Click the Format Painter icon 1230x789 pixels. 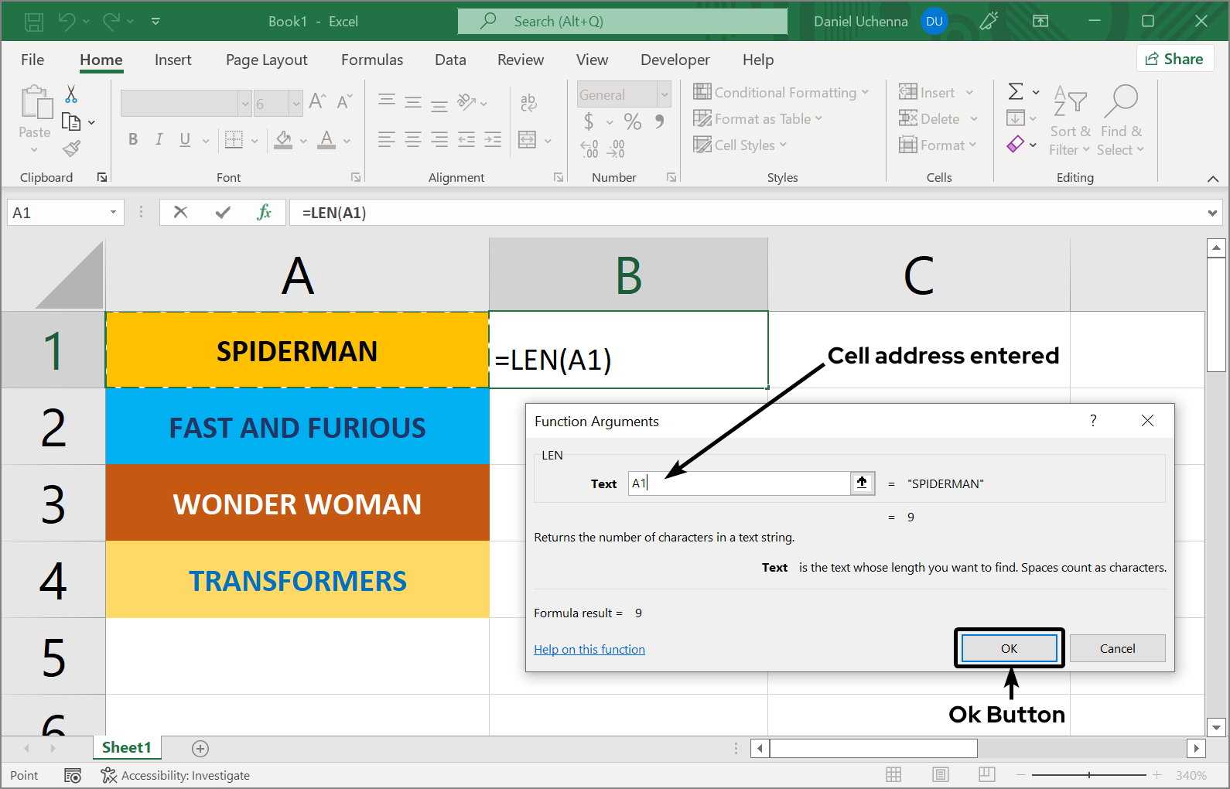tap(71, 149)
